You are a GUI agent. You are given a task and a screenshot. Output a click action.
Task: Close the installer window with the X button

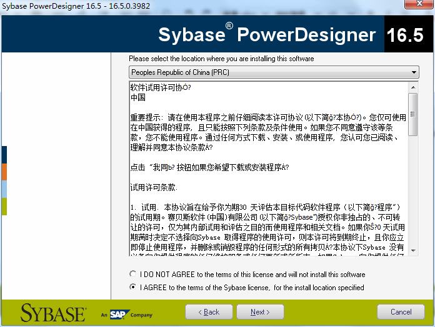419,4
